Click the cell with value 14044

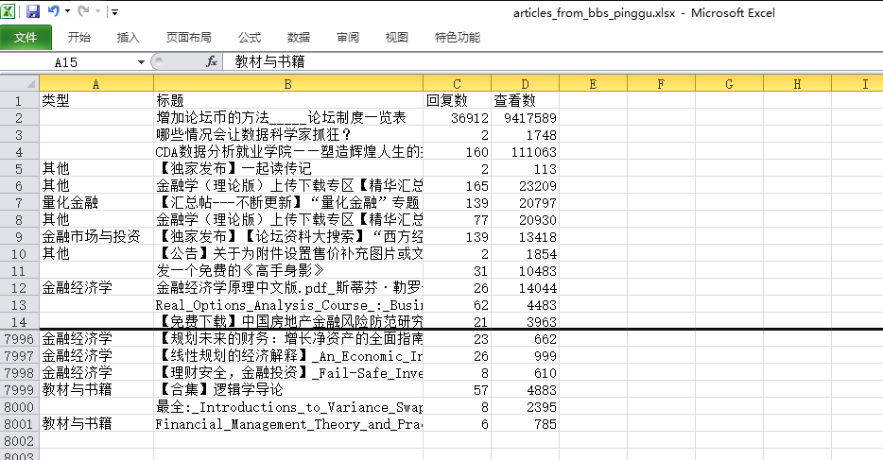click(x=525, y=287)
